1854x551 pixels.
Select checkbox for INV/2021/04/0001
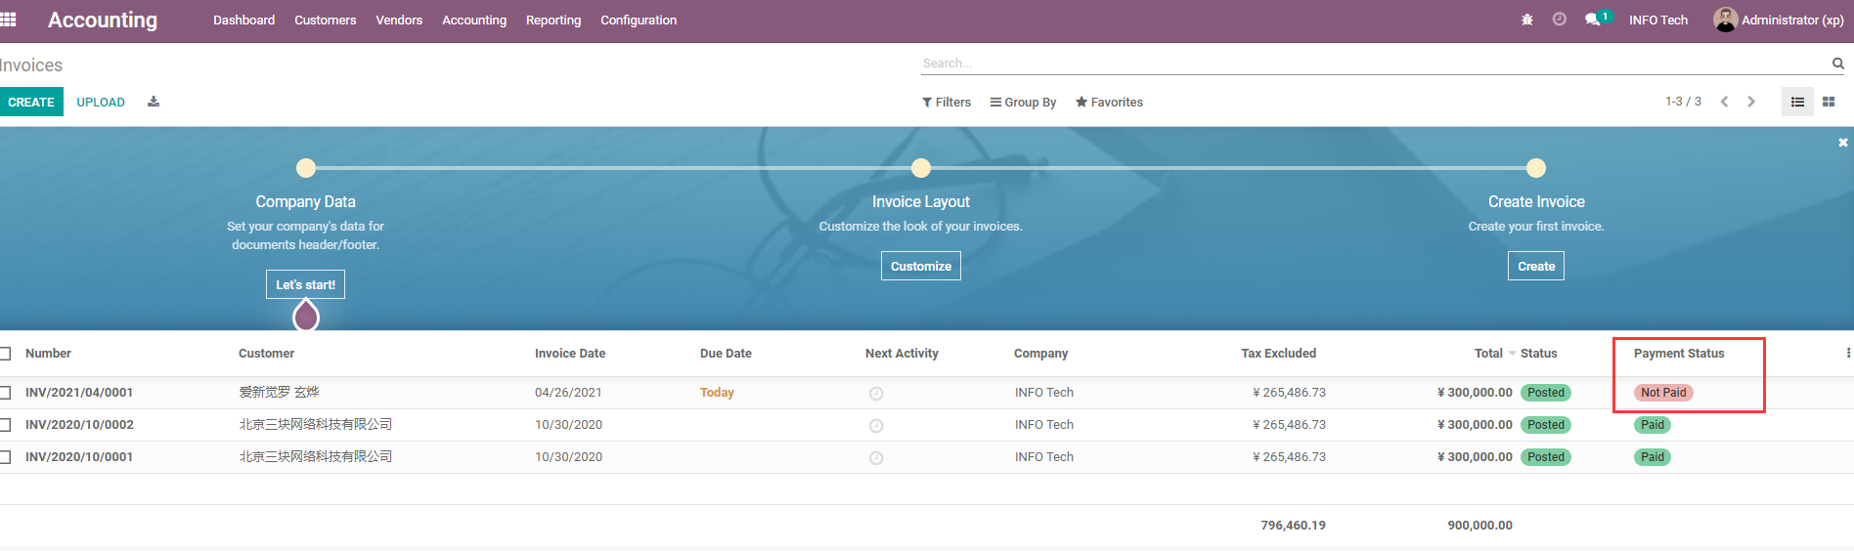pos(5,393)
